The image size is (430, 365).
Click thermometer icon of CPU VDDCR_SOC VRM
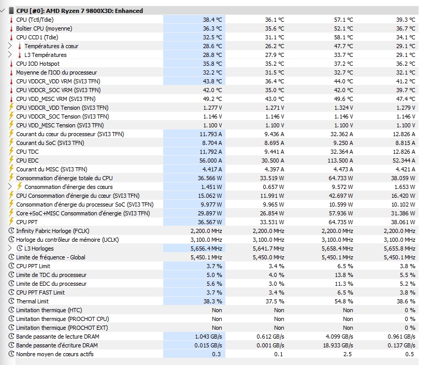[x=11, y=90]
